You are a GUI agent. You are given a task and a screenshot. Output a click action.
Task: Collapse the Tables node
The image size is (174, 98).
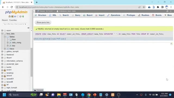(x=5, y=37)
